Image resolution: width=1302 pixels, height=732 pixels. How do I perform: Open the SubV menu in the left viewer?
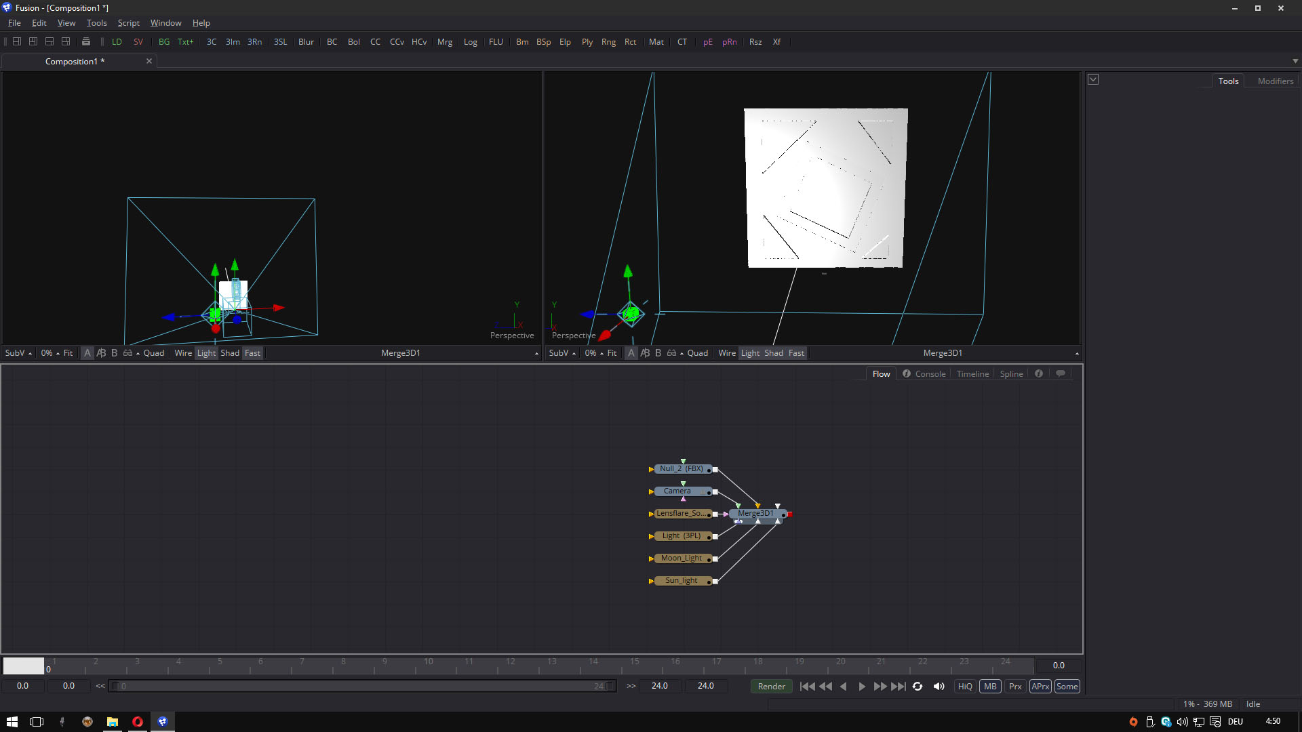(x=18, y=353)
